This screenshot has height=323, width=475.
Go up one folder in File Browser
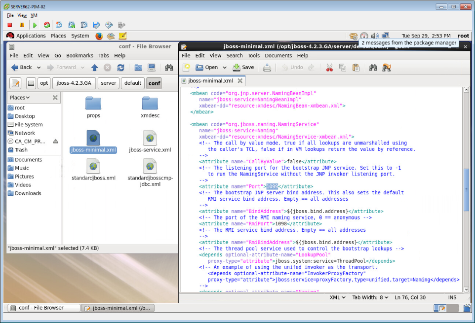click(x=94, y=68)
